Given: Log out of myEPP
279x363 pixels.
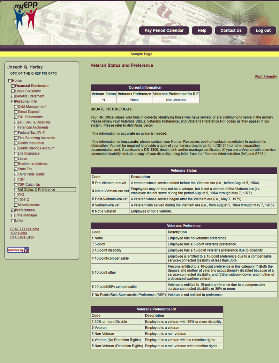Looking at the screenshot, I should [x=263, y=30].
